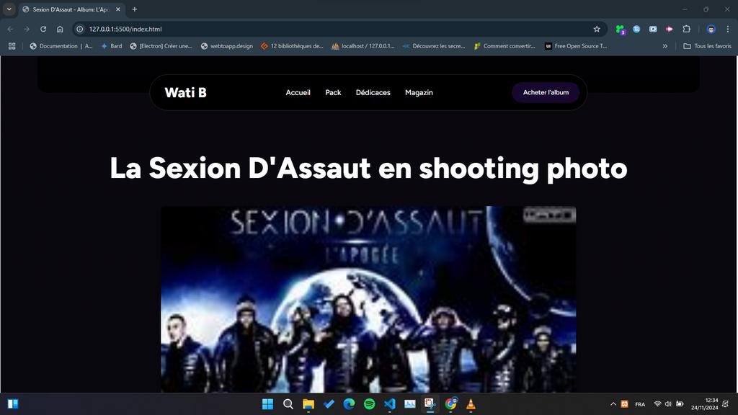This screenshot has width=738, height=415.
Task: Open the Pack navigation item
Action: (x=333, y=93)
